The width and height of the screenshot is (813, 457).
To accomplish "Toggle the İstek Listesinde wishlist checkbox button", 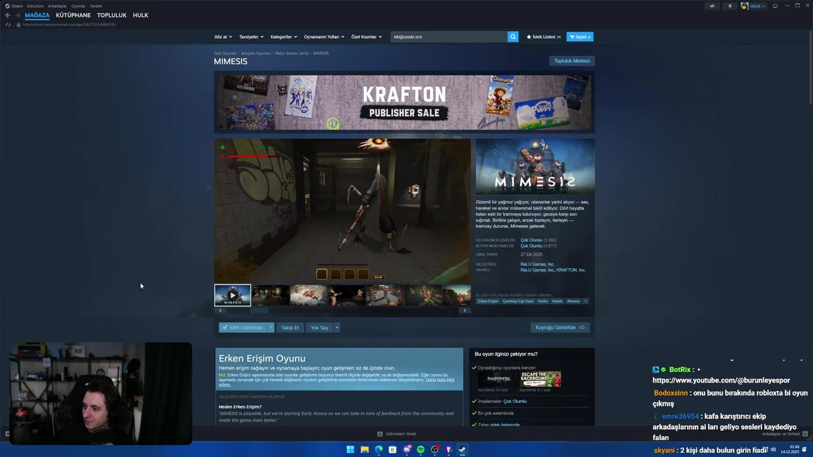I will tap(243, 328).
